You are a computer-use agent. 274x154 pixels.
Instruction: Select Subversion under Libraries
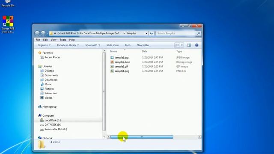[51, 93]
